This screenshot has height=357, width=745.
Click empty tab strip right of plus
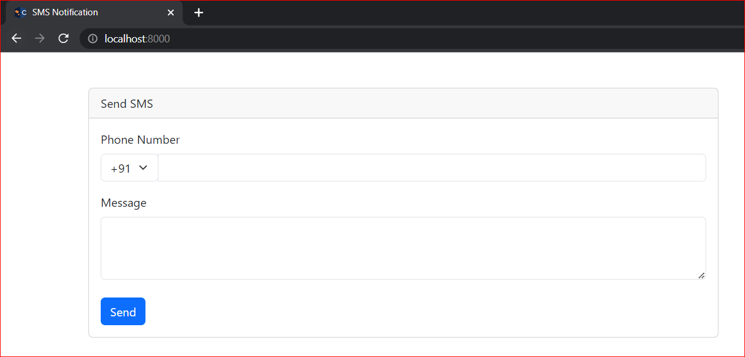tap(471, 12)
